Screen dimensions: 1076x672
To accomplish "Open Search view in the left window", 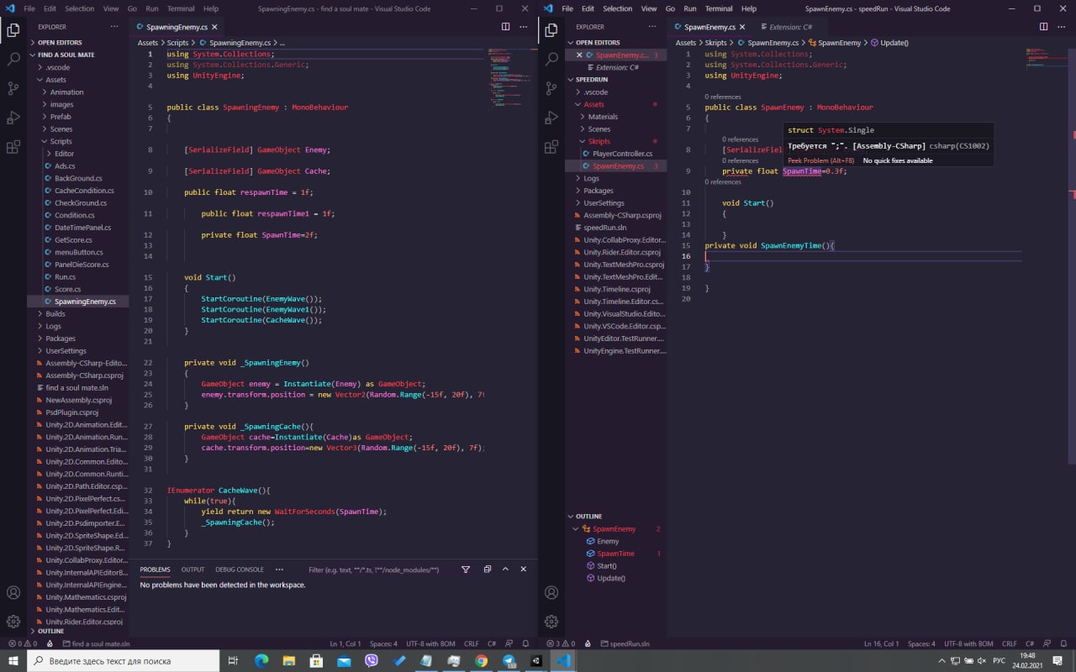I will (x=13, y=60).
